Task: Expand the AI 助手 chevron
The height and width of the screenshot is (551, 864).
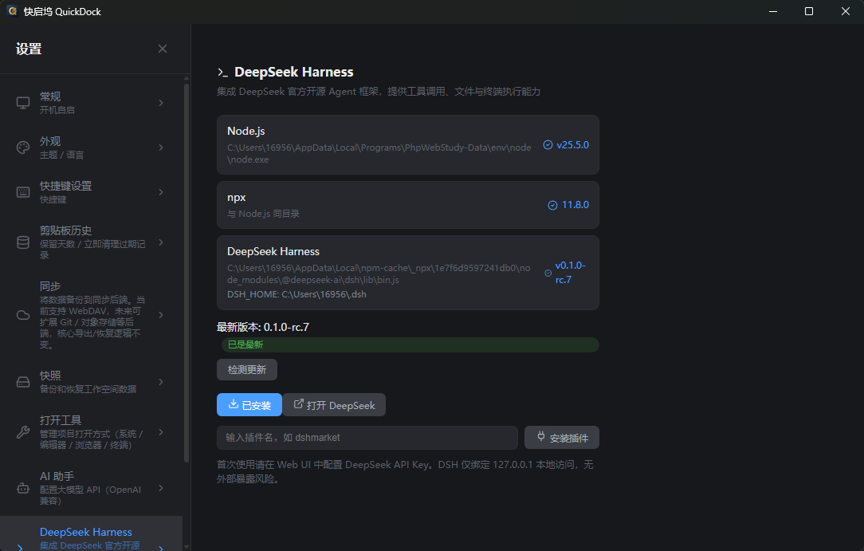Action: 161,488
